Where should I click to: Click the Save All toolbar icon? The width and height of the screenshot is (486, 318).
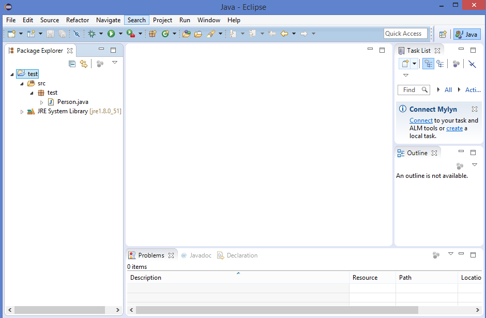[x=62, y=34]
